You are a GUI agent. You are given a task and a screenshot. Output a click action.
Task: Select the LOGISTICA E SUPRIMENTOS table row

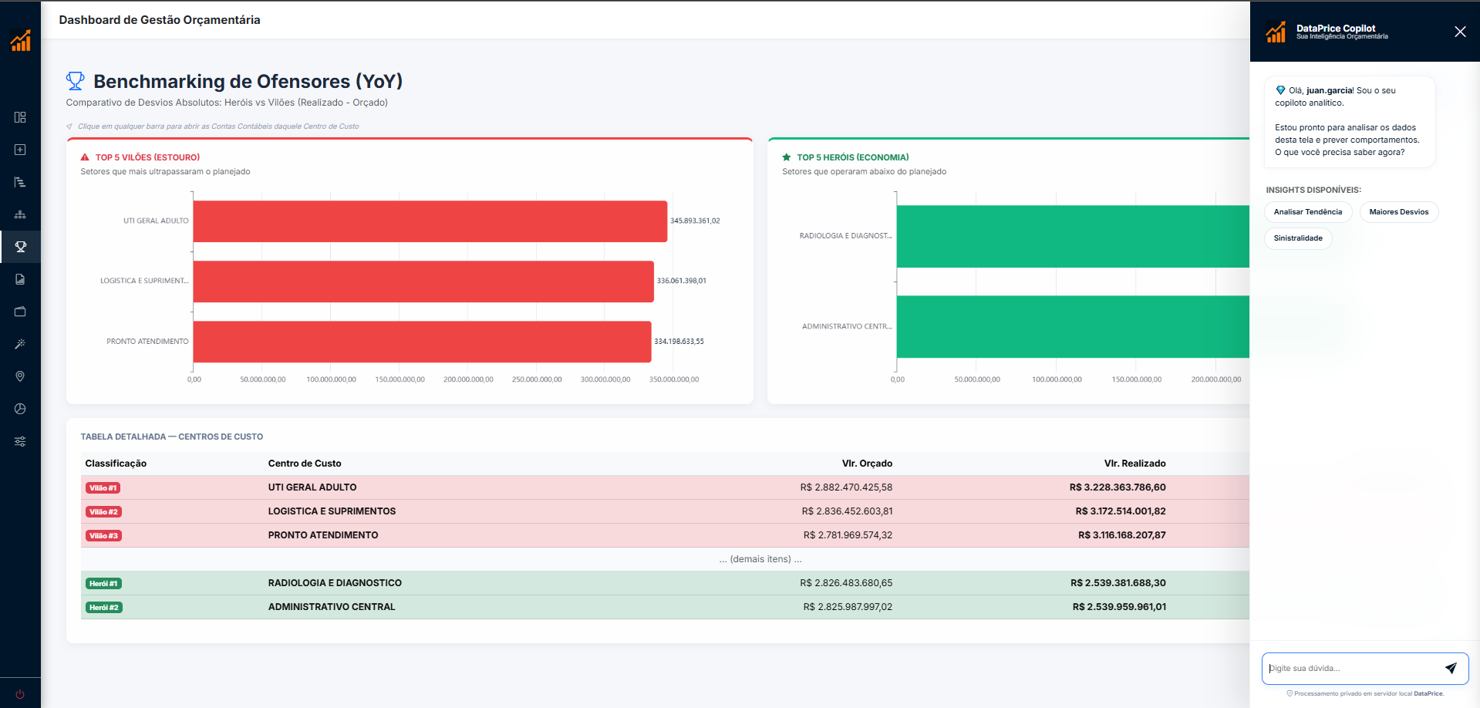(x=332, y=511)
